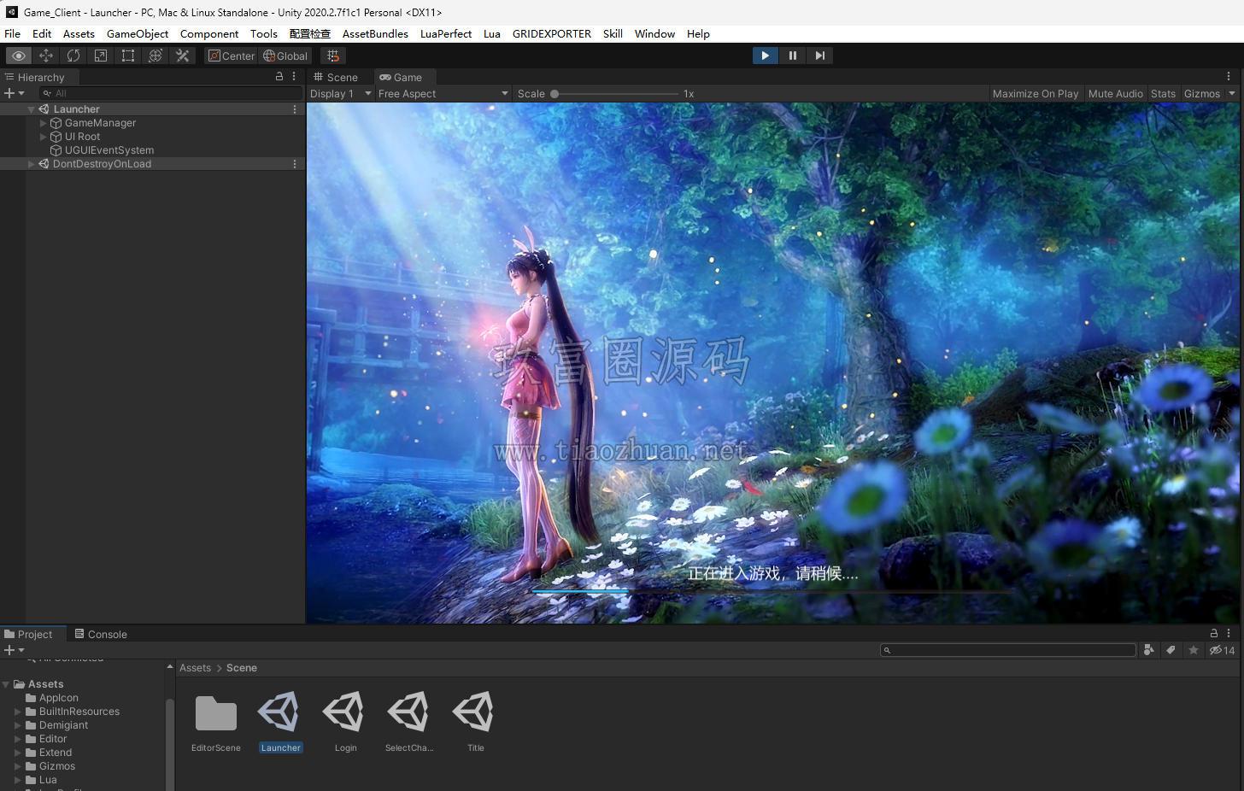Lock the Hierarchy panel
Image resolution: width=1244 pixels, height=791 pixels.
click(279, 77)
